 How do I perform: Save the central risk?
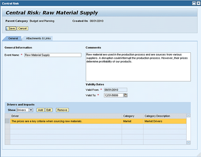click(11, 28)
